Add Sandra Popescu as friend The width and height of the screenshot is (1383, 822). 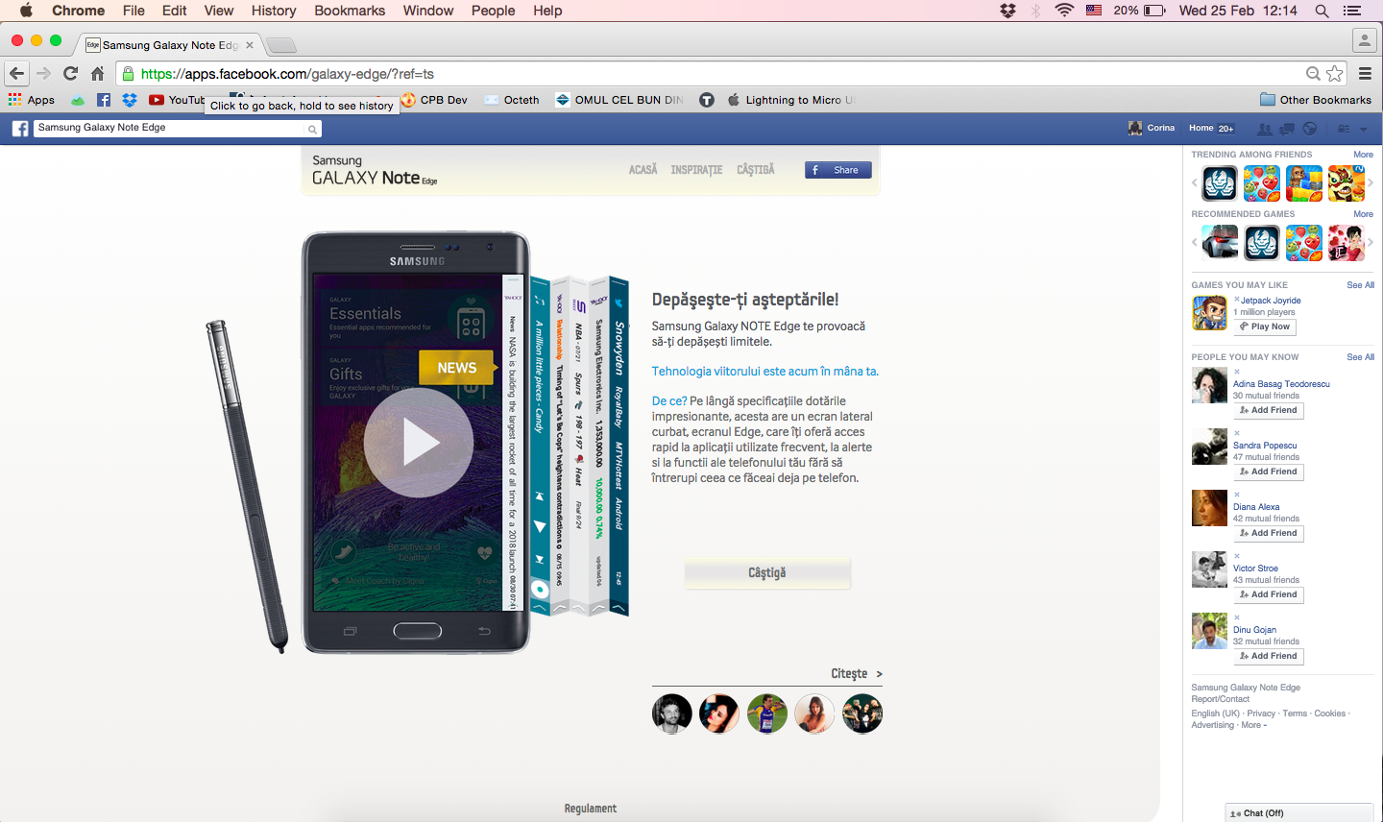(x=1269, y=471)
